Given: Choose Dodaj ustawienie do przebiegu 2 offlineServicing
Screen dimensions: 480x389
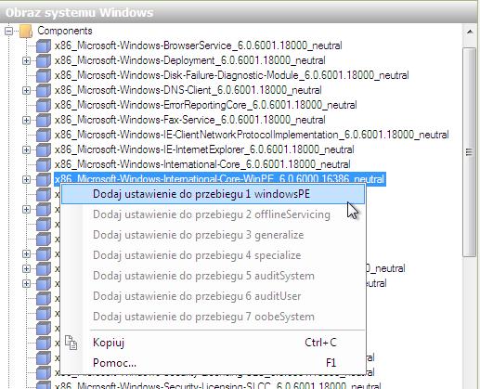Looking at the screenshot, I should [x=213, y=214].
